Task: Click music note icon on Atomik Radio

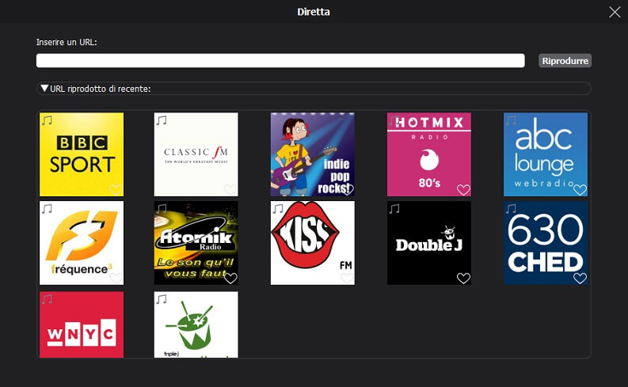Action: (162, 208)
